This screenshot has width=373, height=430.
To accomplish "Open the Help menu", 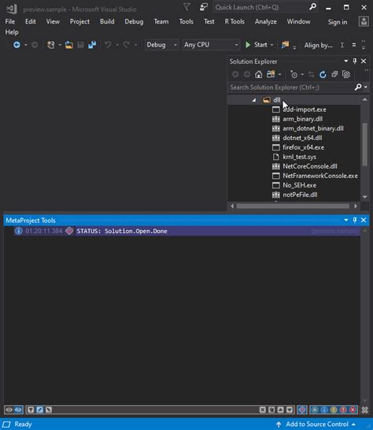I will [x=12, y=32].
